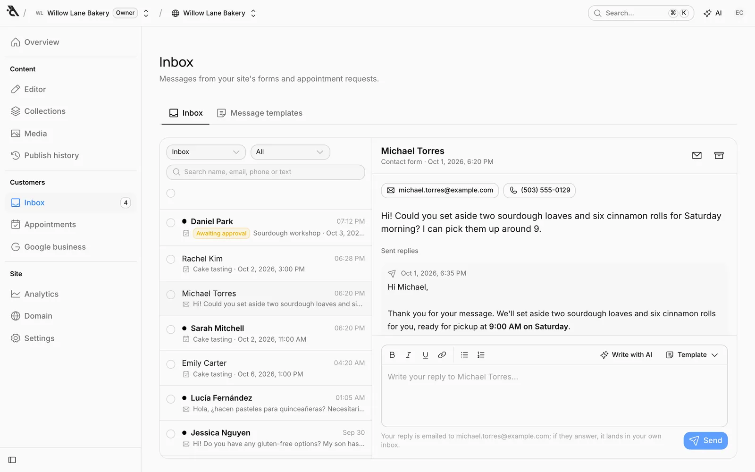Click the global Search box
Image resolution: width=755 pixels, height=472 pixels.
[x=641, y=13]
